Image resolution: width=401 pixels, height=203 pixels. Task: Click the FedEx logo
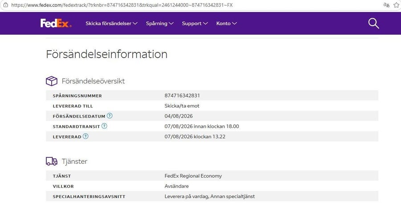tap(56, 23)
